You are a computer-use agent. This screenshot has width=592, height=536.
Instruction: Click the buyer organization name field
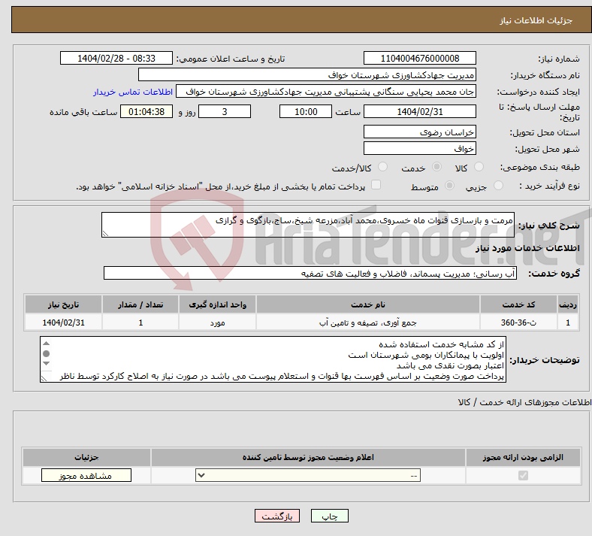tap(307, 74)
